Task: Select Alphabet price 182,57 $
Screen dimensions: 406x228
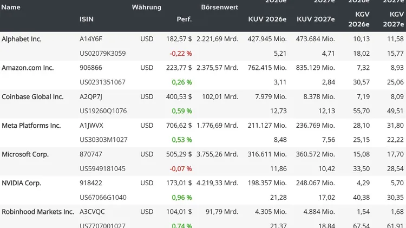Action: pos(179,39)
